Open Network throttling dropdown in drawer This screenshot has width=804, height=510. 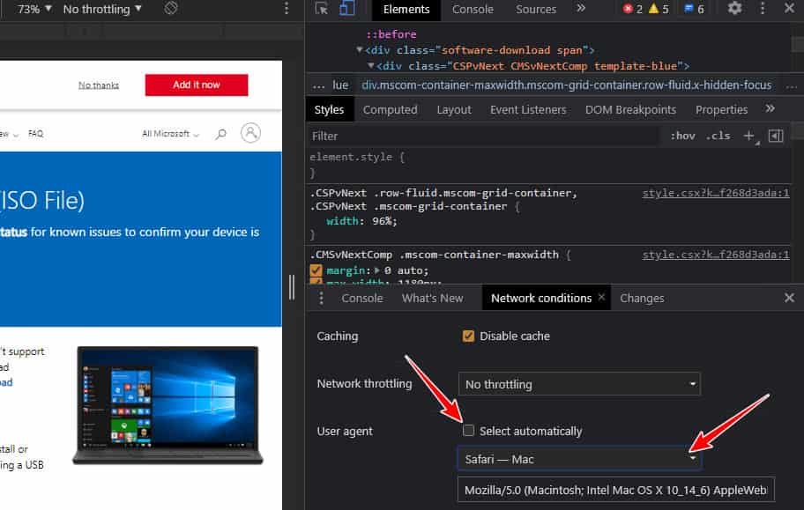point(579,384)
